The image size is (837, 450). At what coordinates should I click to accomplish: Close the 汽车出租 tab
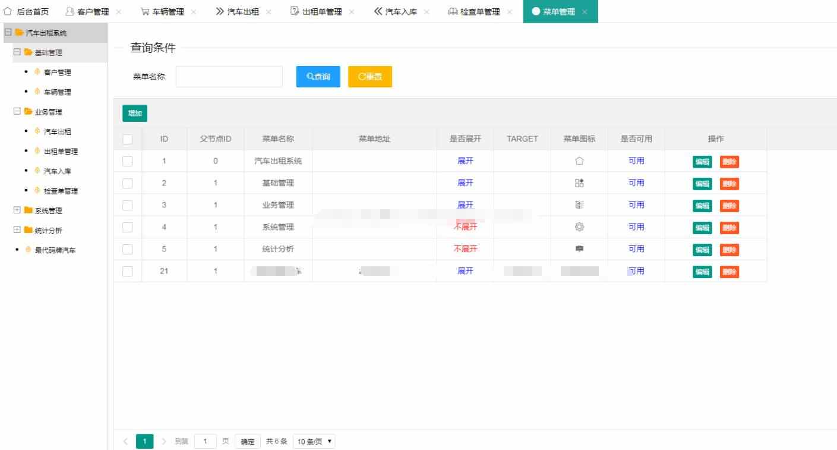tap(269, 12)
